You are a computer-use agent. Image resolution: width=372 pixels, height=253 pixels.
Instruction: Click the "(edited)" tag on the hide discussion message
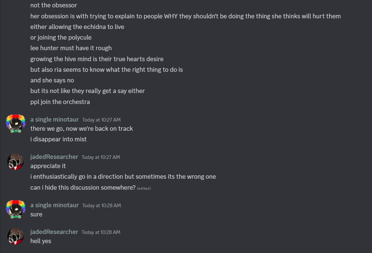click(144, 188)
